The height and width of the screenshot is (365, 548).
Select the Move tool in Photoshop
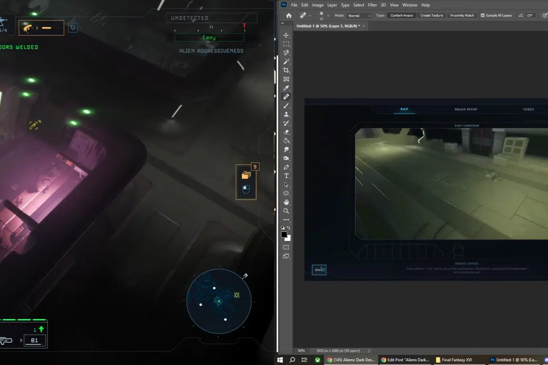[286, 35]
